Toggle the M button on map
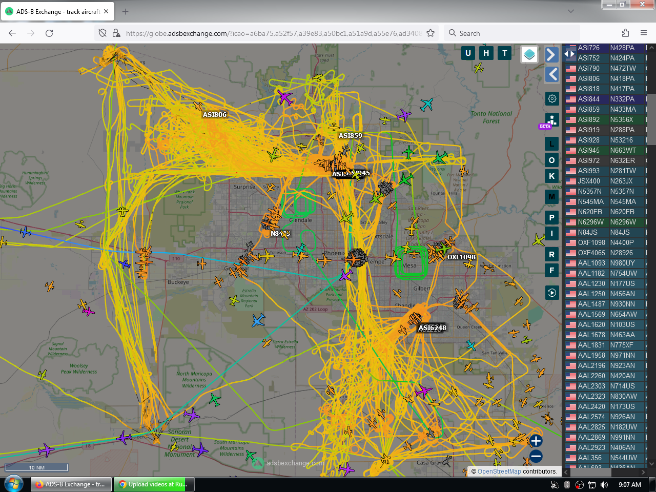Image resolution: width=656 pixels, height=492 pixels. (x=551, y=196)
